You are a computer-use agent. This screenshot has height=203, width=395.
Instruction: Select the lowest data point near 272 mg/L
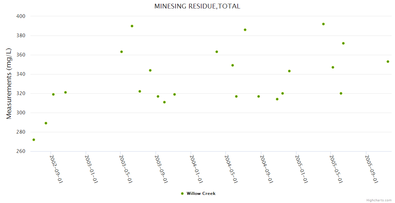click(34, 140)
